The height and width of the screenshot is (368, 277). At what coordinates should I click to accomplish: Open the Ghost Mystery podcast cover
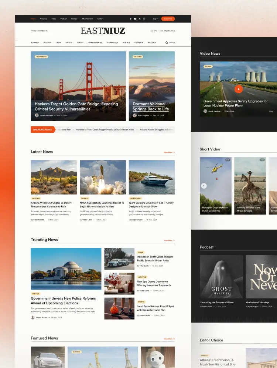pyautogui.click(x=221, y=276)
